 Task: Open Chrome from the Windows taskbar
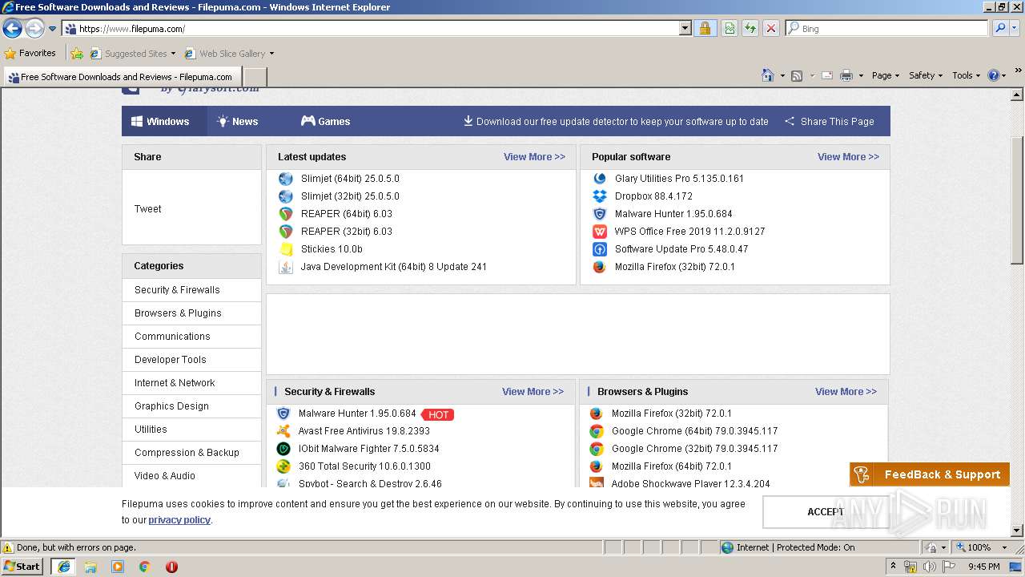coord(144,567)
